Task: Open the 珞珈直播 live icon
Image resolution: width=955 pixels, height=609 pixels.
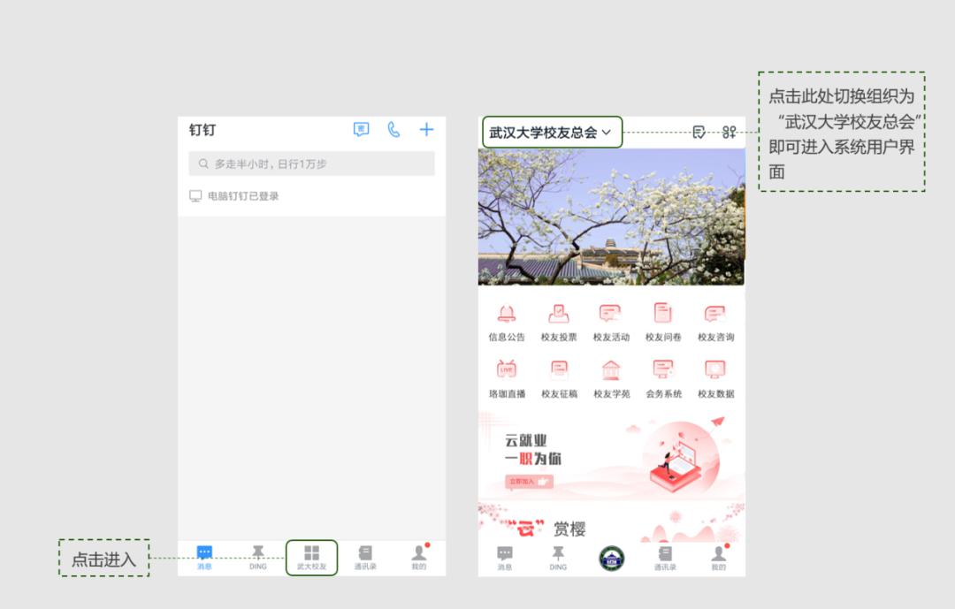Action: pyautogui.click(x=507, y=379)
